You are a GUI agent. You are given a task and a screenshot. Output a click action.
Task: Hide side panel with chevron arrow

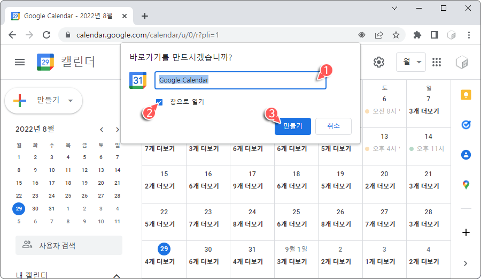[466, 263]
